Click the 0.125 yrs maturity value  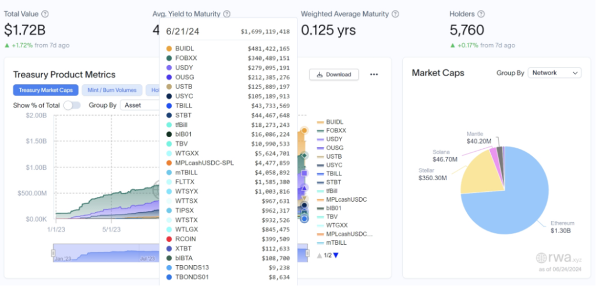click(x=328, y=30)
